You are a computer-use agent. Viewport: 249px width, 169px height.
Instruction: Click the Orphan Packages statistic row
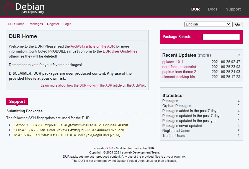pos(201,106)
